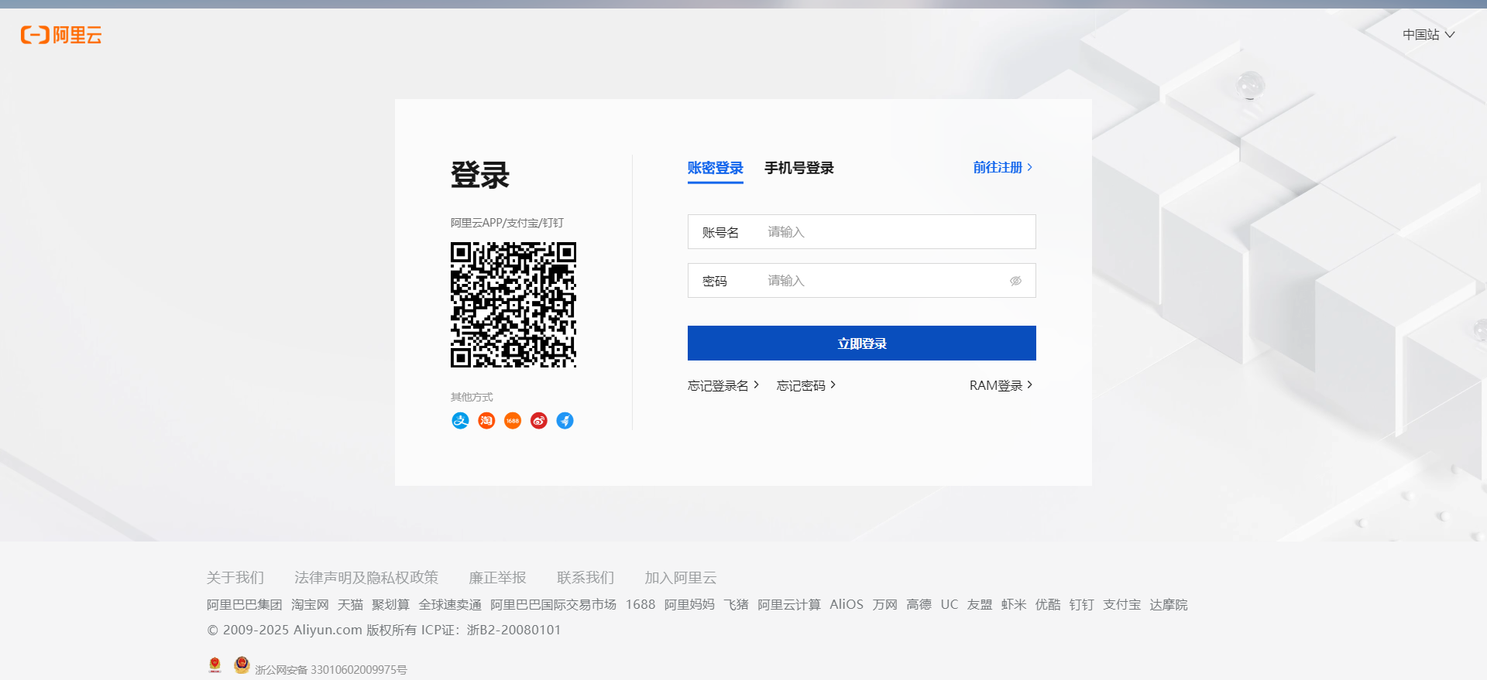Open 关于我们 footer link

coord(235,578)
